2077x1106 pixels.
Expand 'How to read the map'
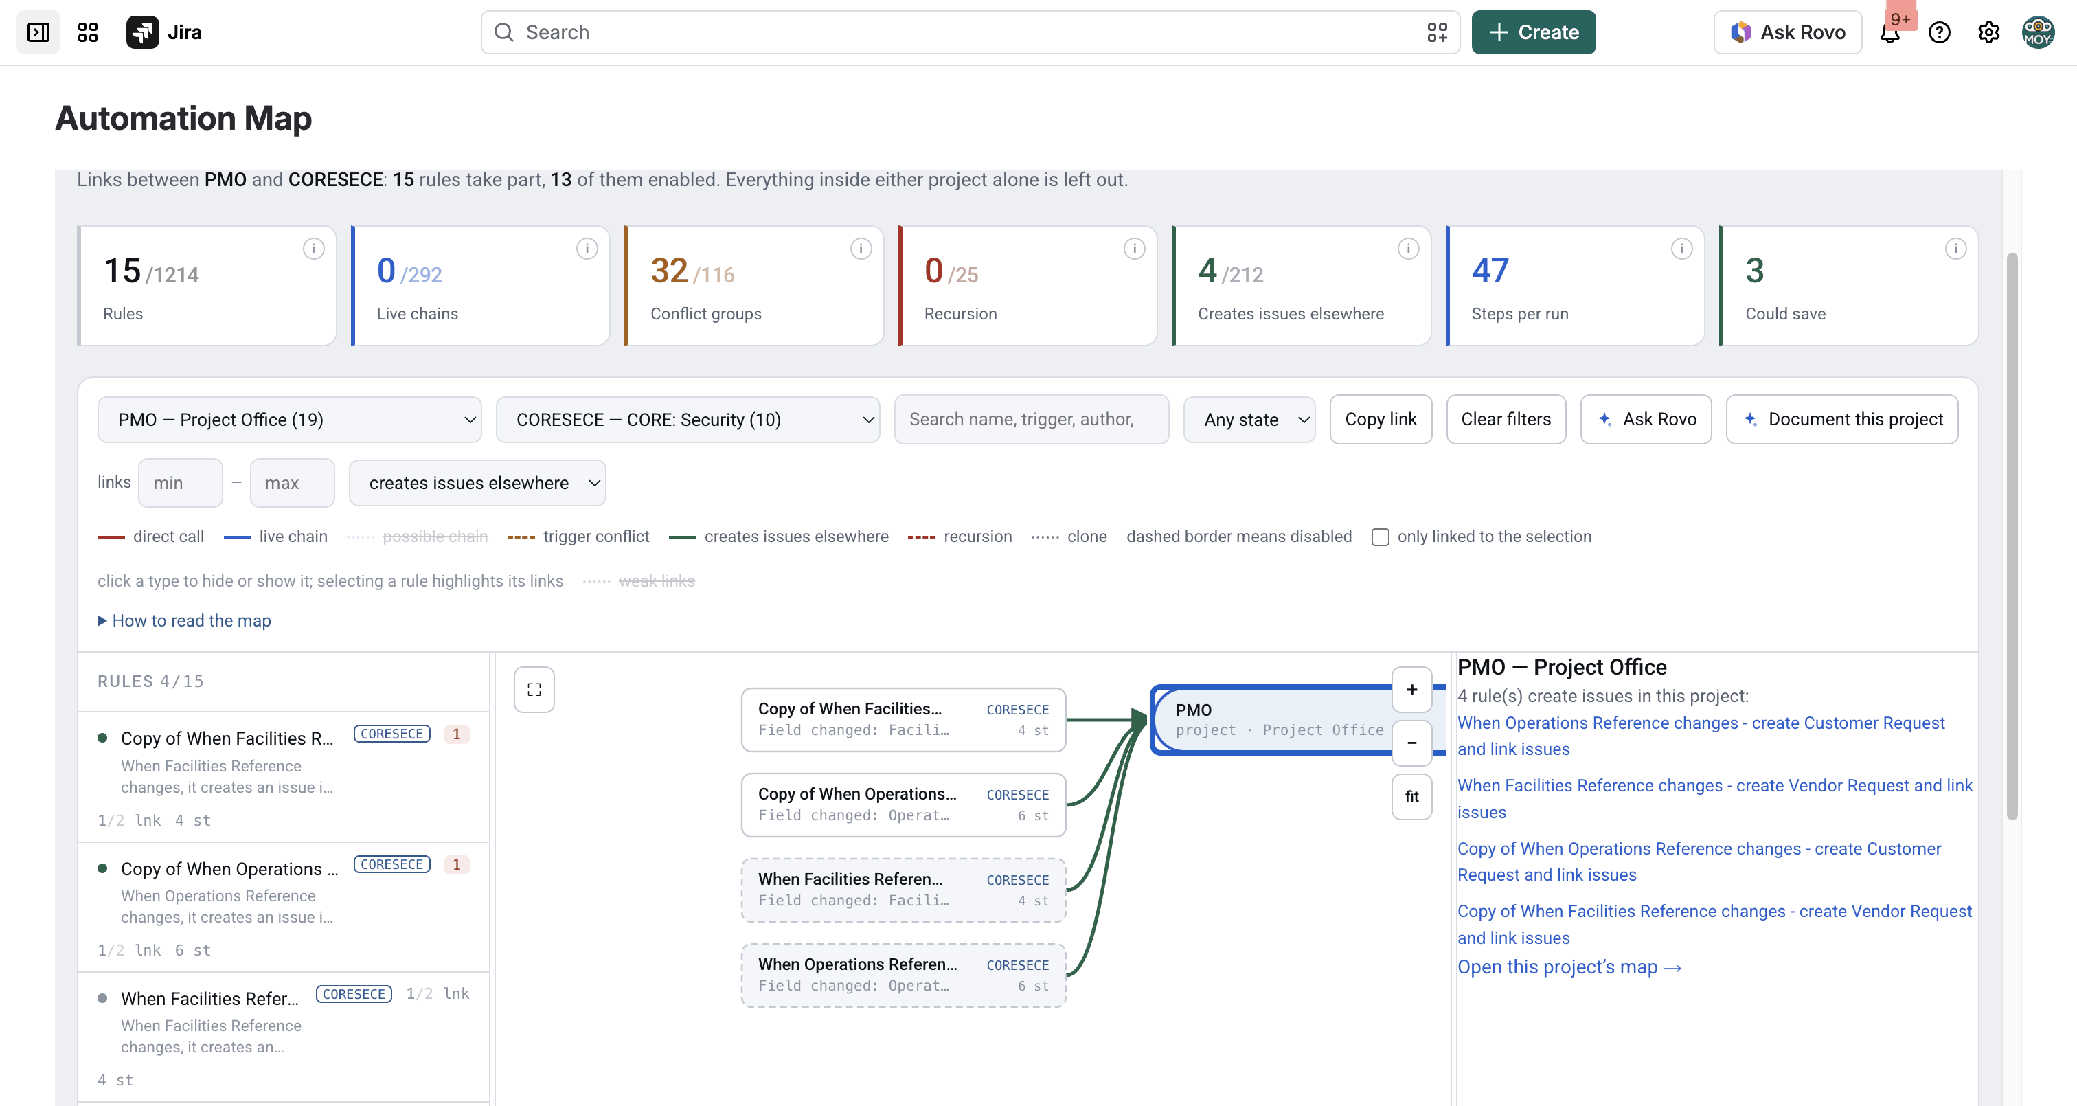[185, 620]
